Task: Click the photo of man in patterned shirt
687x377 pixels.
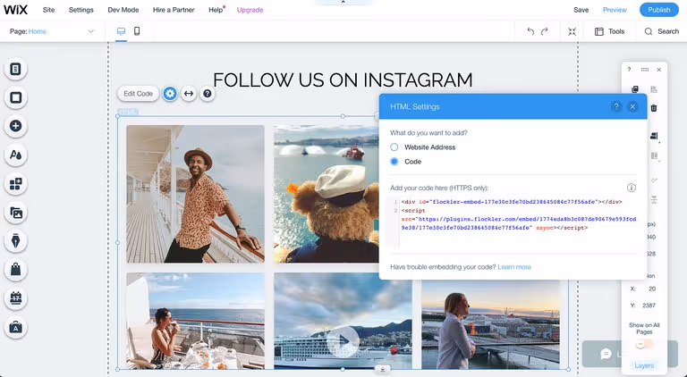Action: point(195,194)
